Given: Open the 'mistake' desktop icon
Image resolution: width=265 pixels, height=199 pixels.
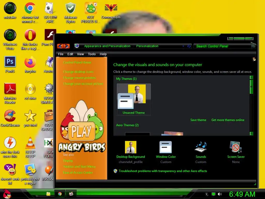Looking at the screenshot, I should click(10, 10).
